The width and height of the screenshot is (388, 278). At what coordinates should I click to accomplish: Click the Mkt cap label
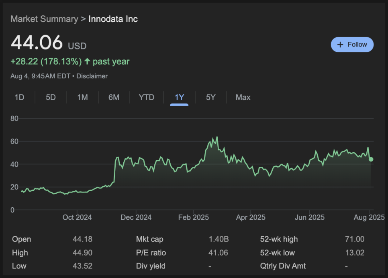click(149, 239)
